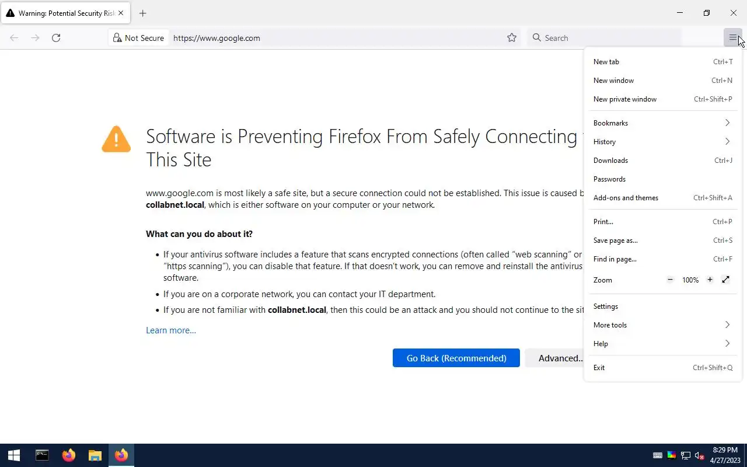
Task: Click the active Firefox taskbar icon
Action: (121, 455)
